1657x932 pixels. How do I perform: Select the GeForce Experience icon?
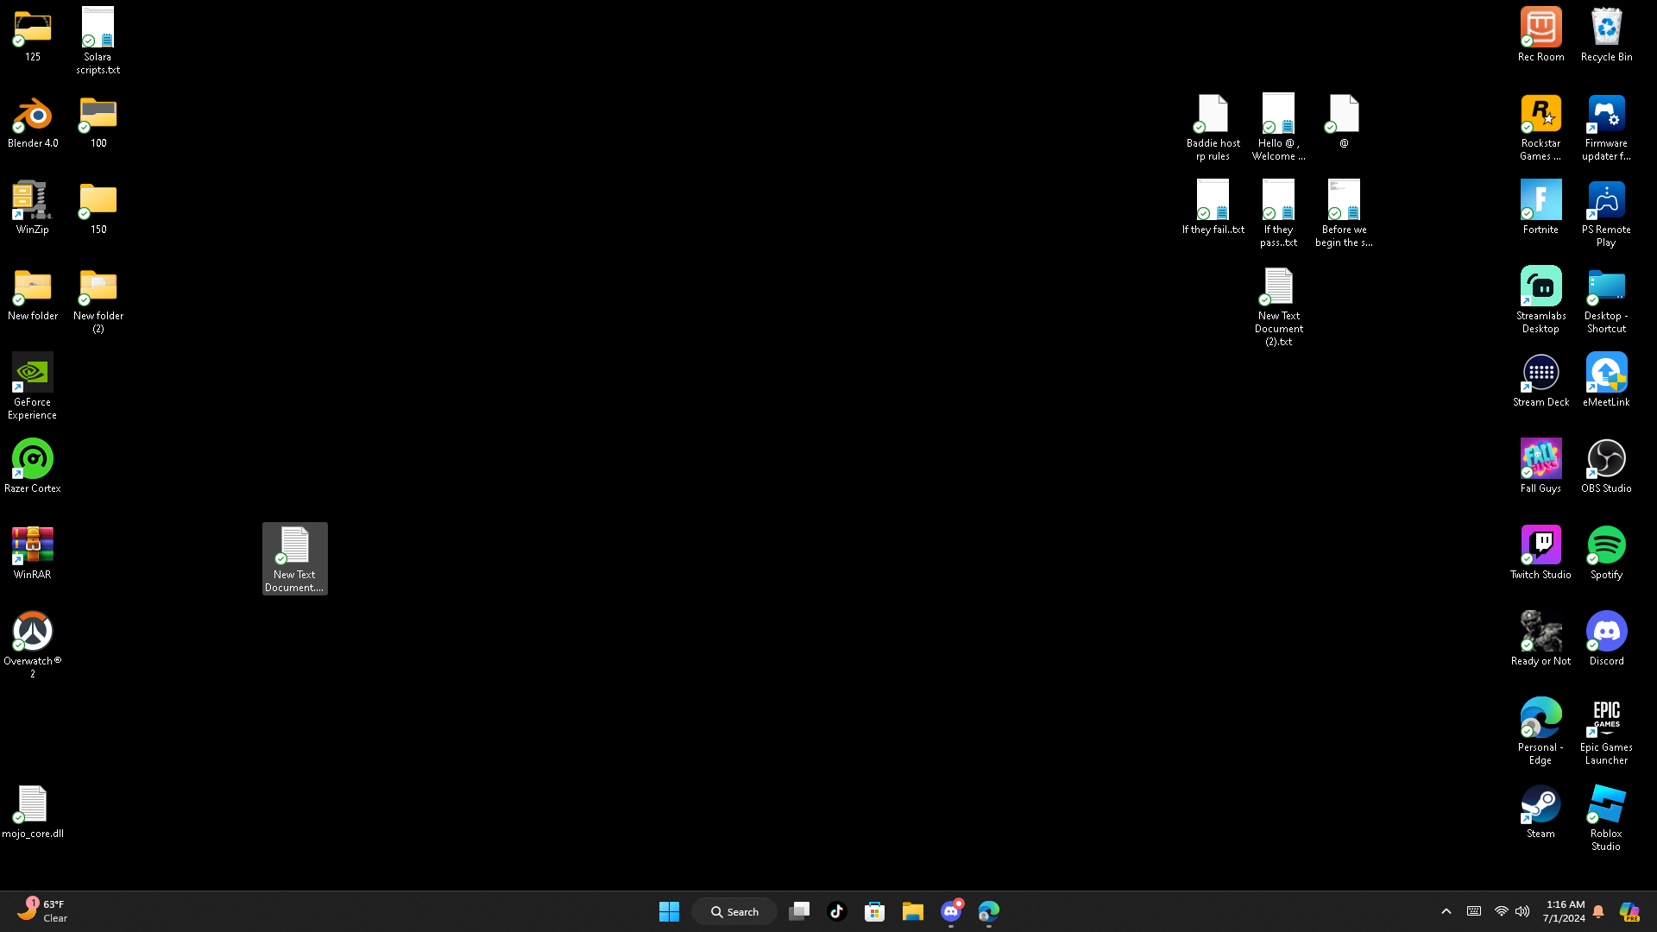33,387
